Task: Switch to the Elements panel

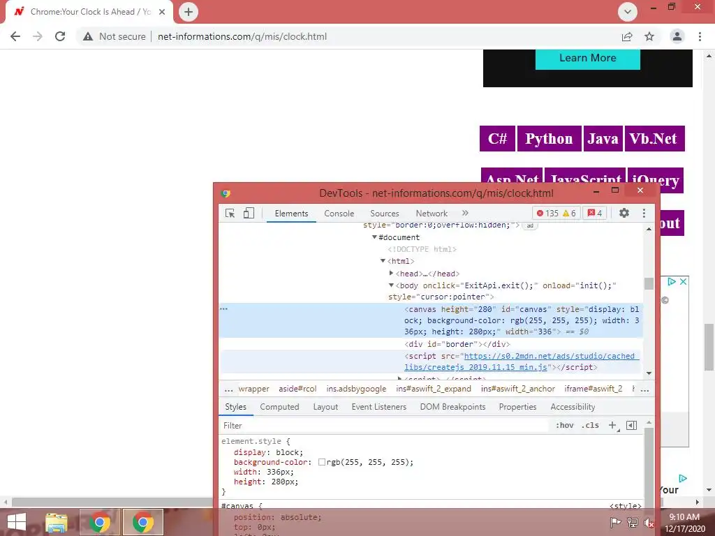Action: coord(291,214)
